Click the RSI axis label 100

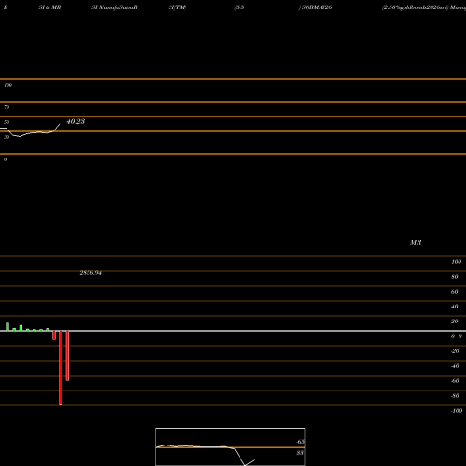8,85
